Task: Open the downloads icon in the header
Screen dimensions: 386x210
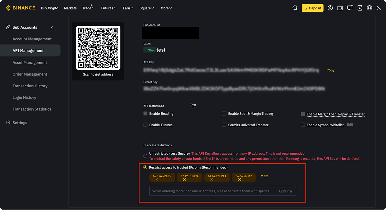Action: tap(360, 8)
